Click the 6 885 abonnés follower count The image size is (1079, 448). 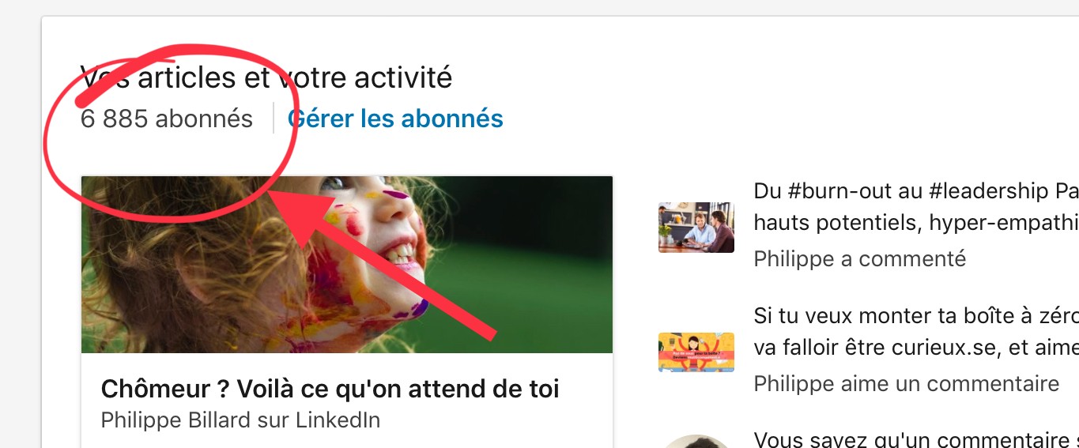point(167,119)
